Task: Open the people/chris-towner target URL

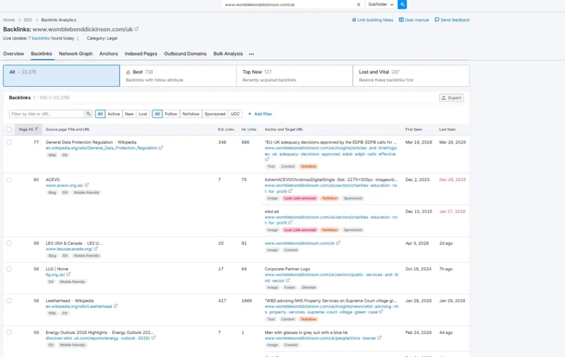Action: [320, 338]
